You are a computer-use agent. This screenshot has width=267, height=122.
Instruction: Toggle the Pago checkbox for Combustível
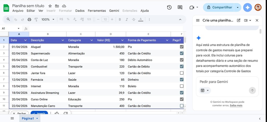[182, 66]
